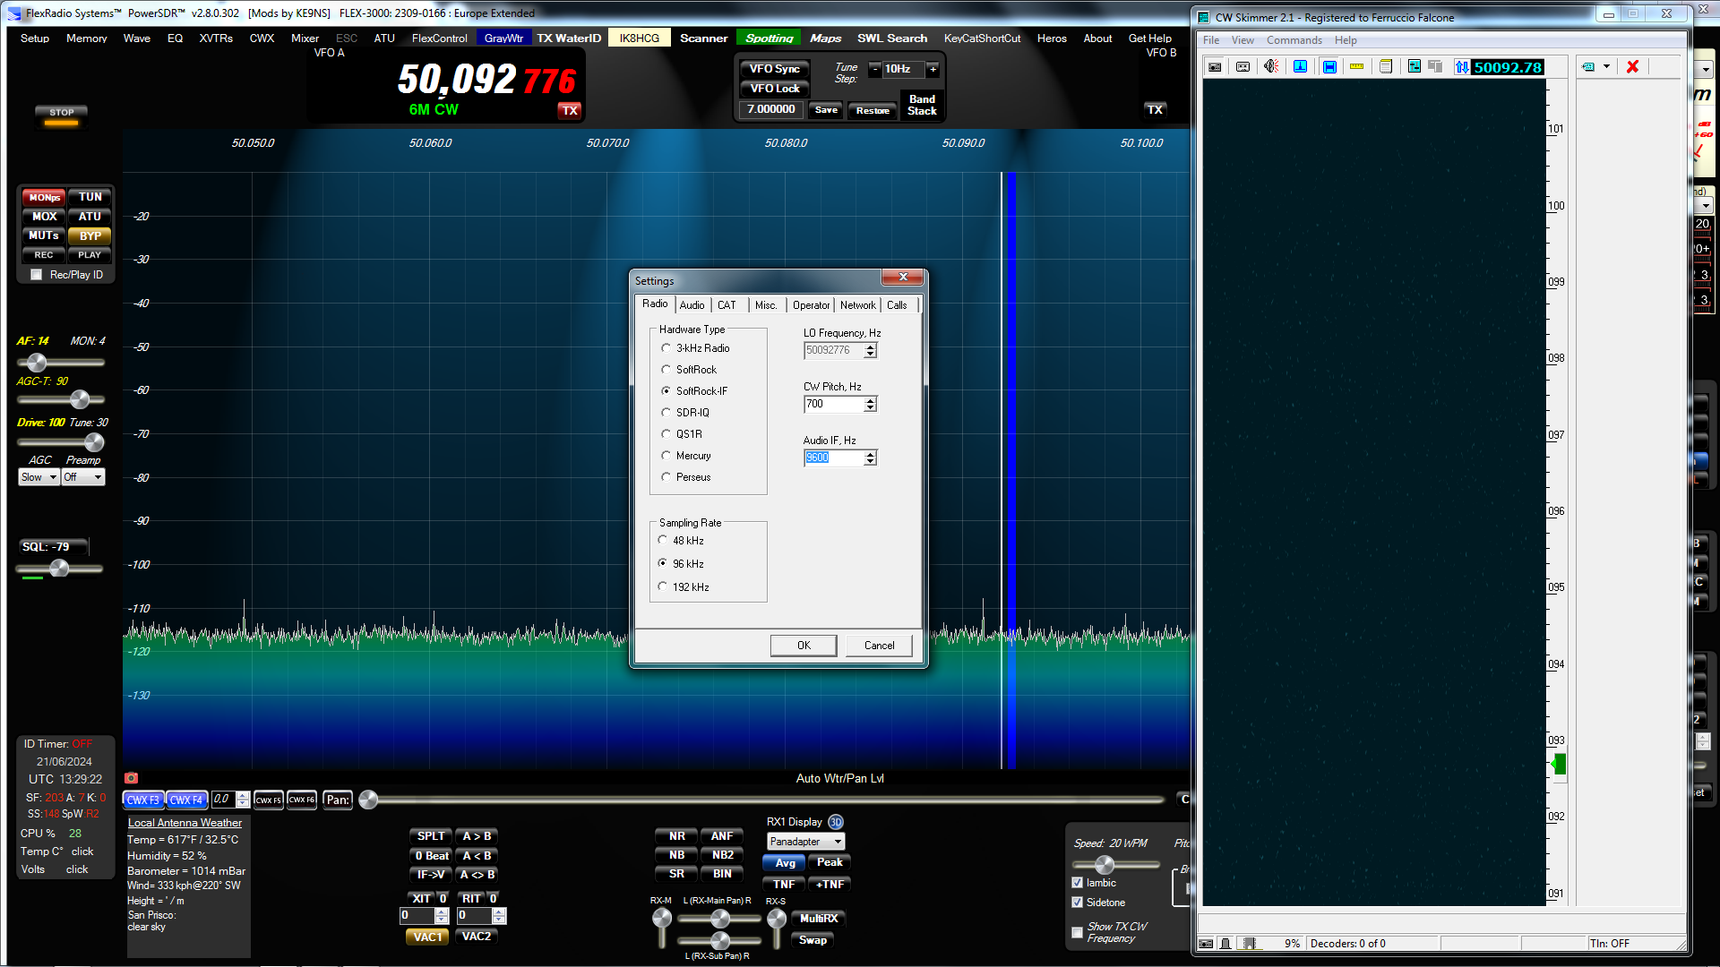This screenshot has height=967, width=1720.
Task: Click the ANF auto notch filter icon
Action: coord(718,834)
